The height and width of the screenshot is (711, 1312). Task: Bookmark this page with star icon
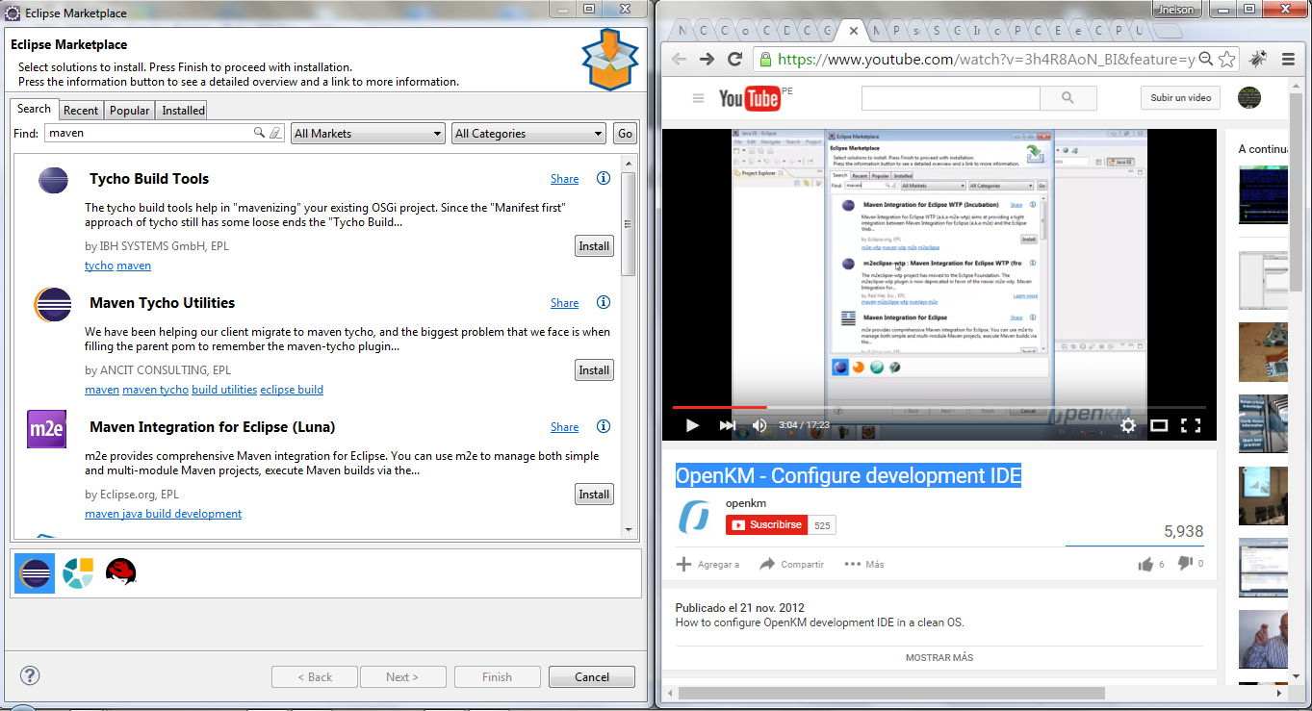(x=1227, y=59)
